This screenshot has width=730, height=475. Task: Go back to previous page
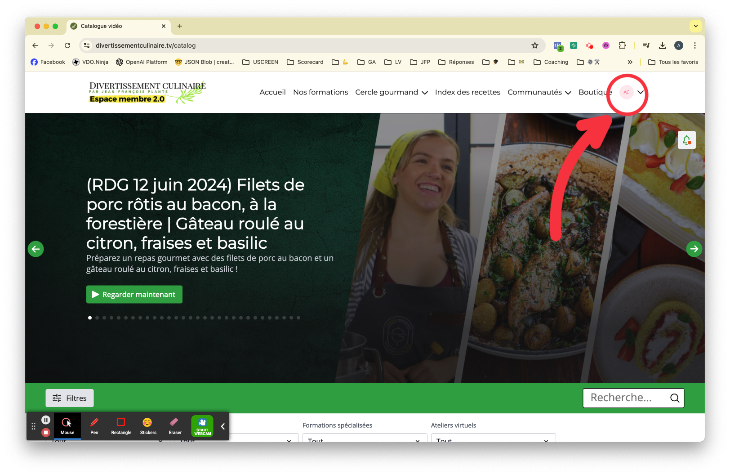[x=35, y=45]
